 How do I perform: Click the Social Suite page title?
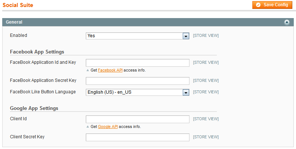(x=18, y=5)
